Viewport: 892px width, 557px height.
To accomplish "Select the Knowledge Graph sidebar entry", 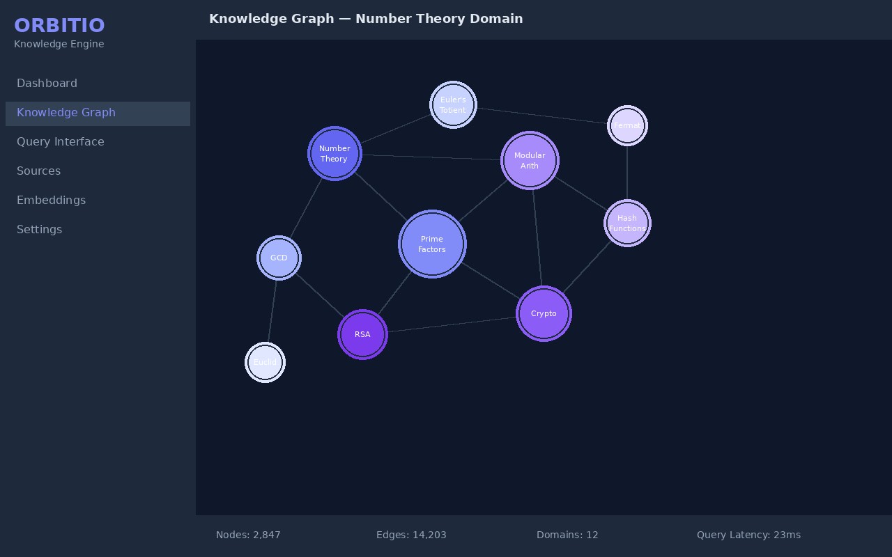I will click(x=66, y=112).
